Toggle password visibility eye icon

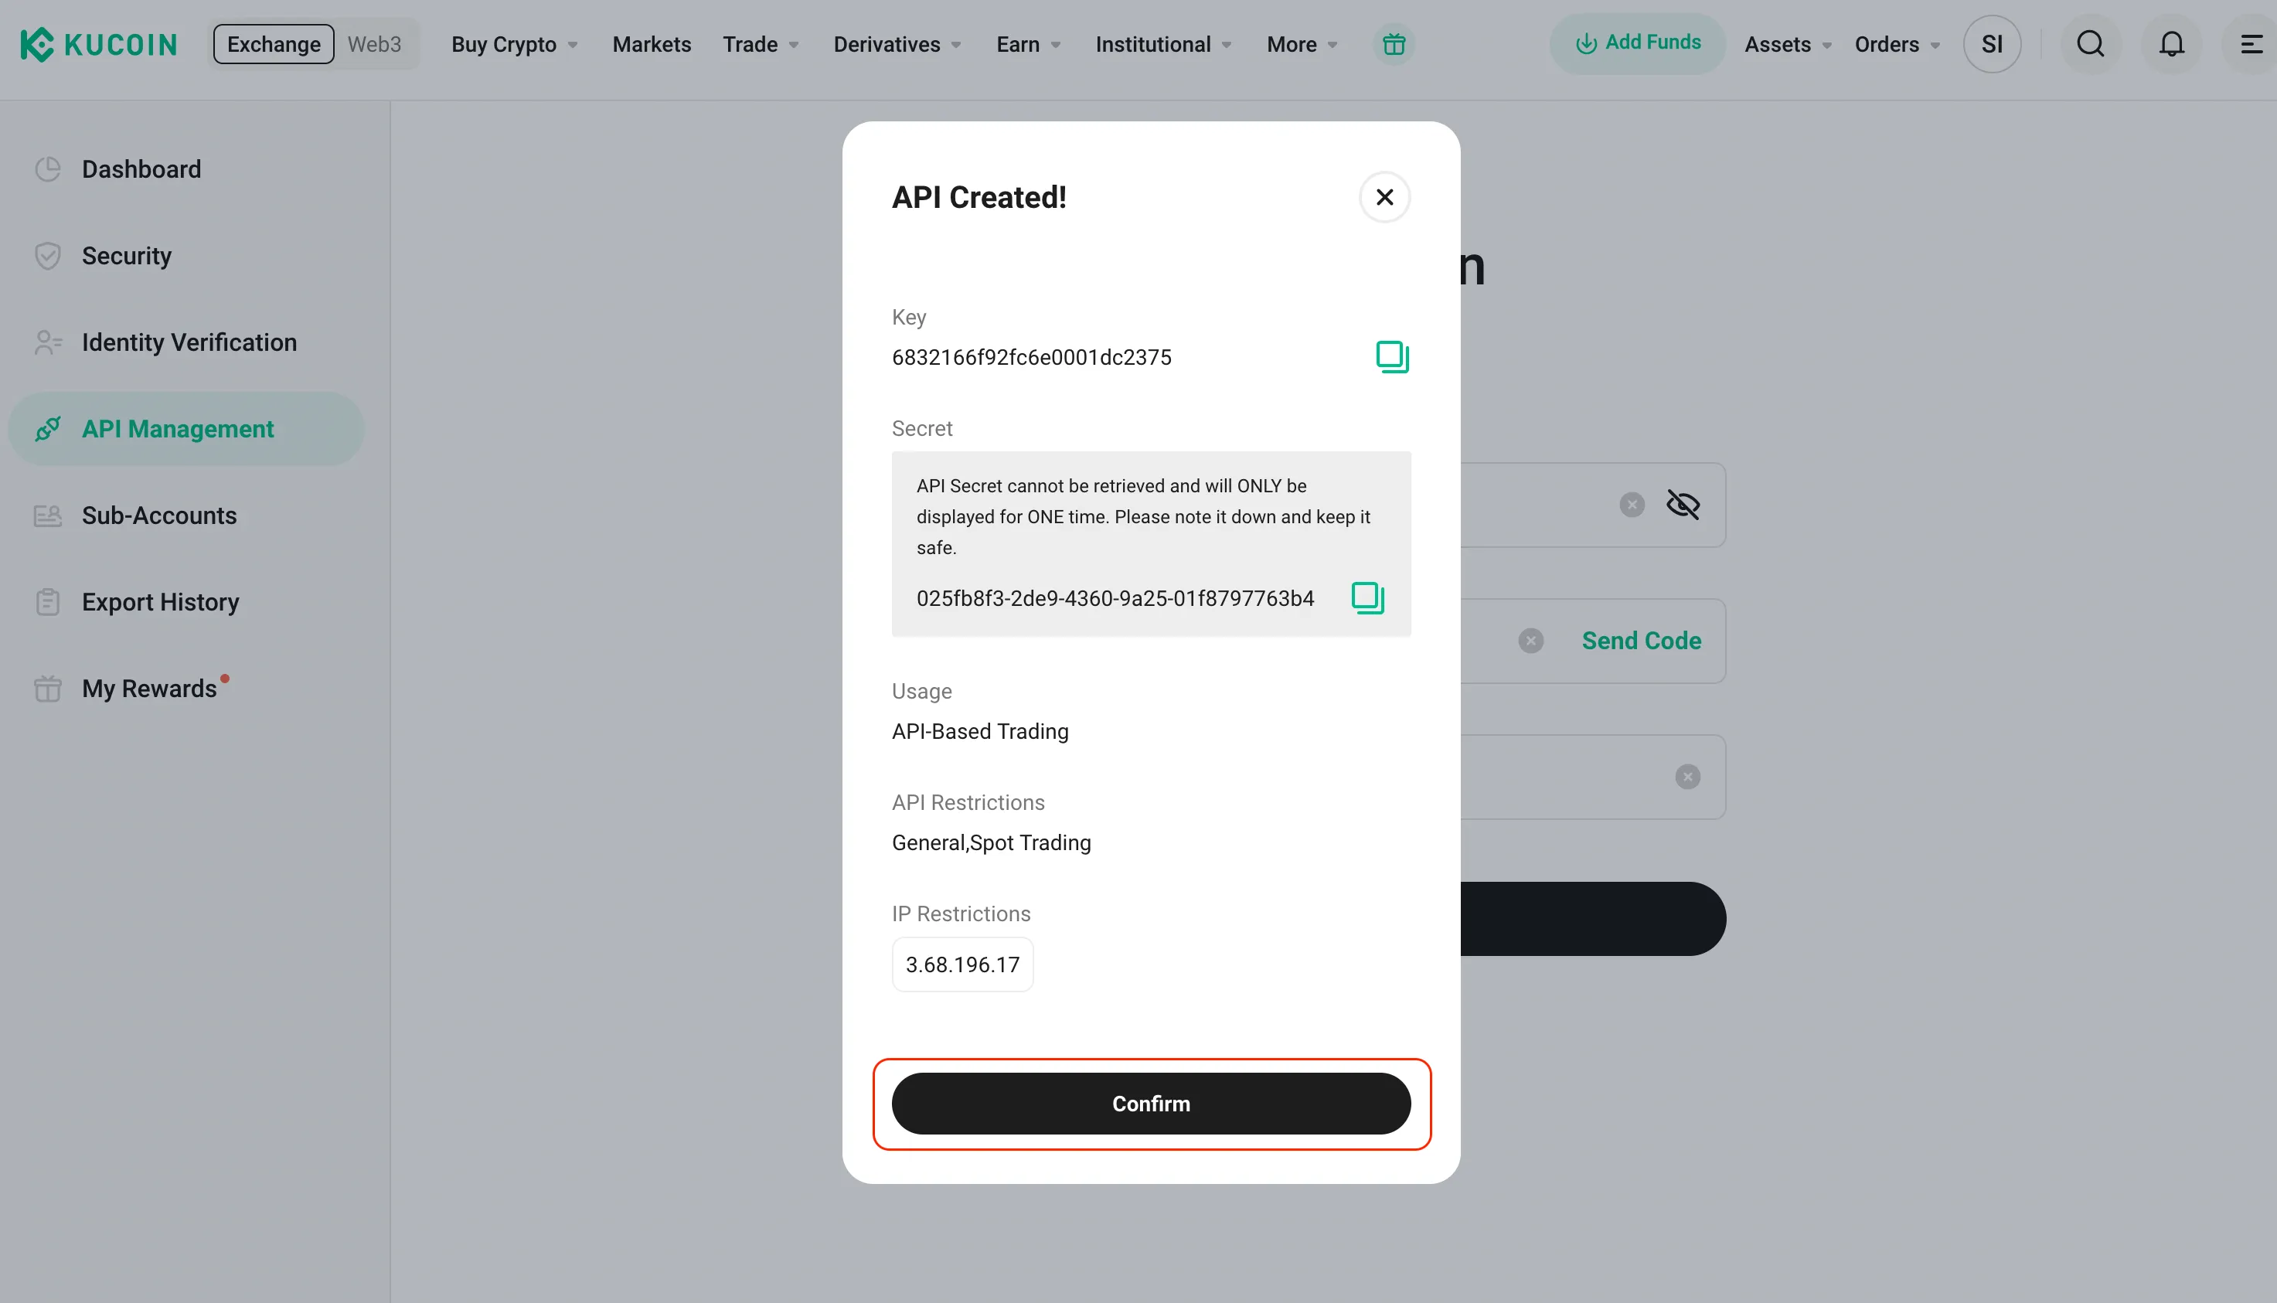[1683, 505]
